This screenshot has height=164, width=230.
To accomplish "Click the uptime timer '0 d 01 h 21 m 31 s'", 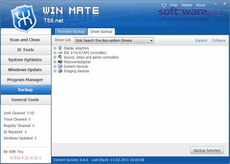I will click(x=26, y=158).
